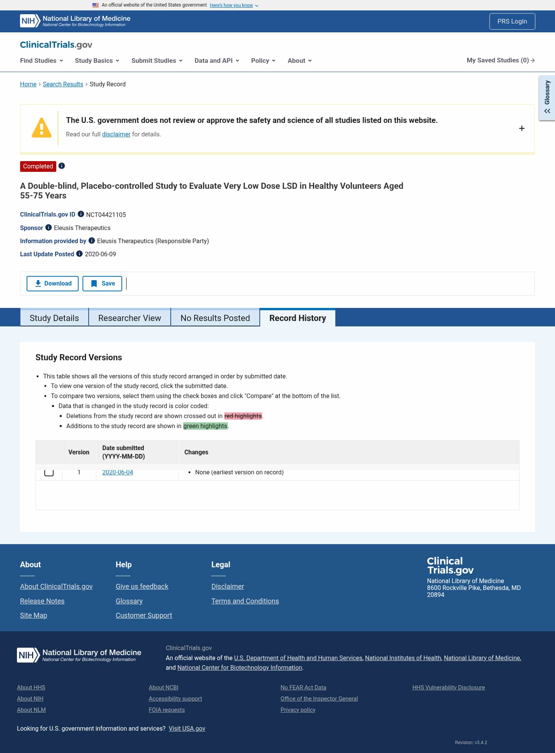Click the PRS Login button

[x=512, y=21]
